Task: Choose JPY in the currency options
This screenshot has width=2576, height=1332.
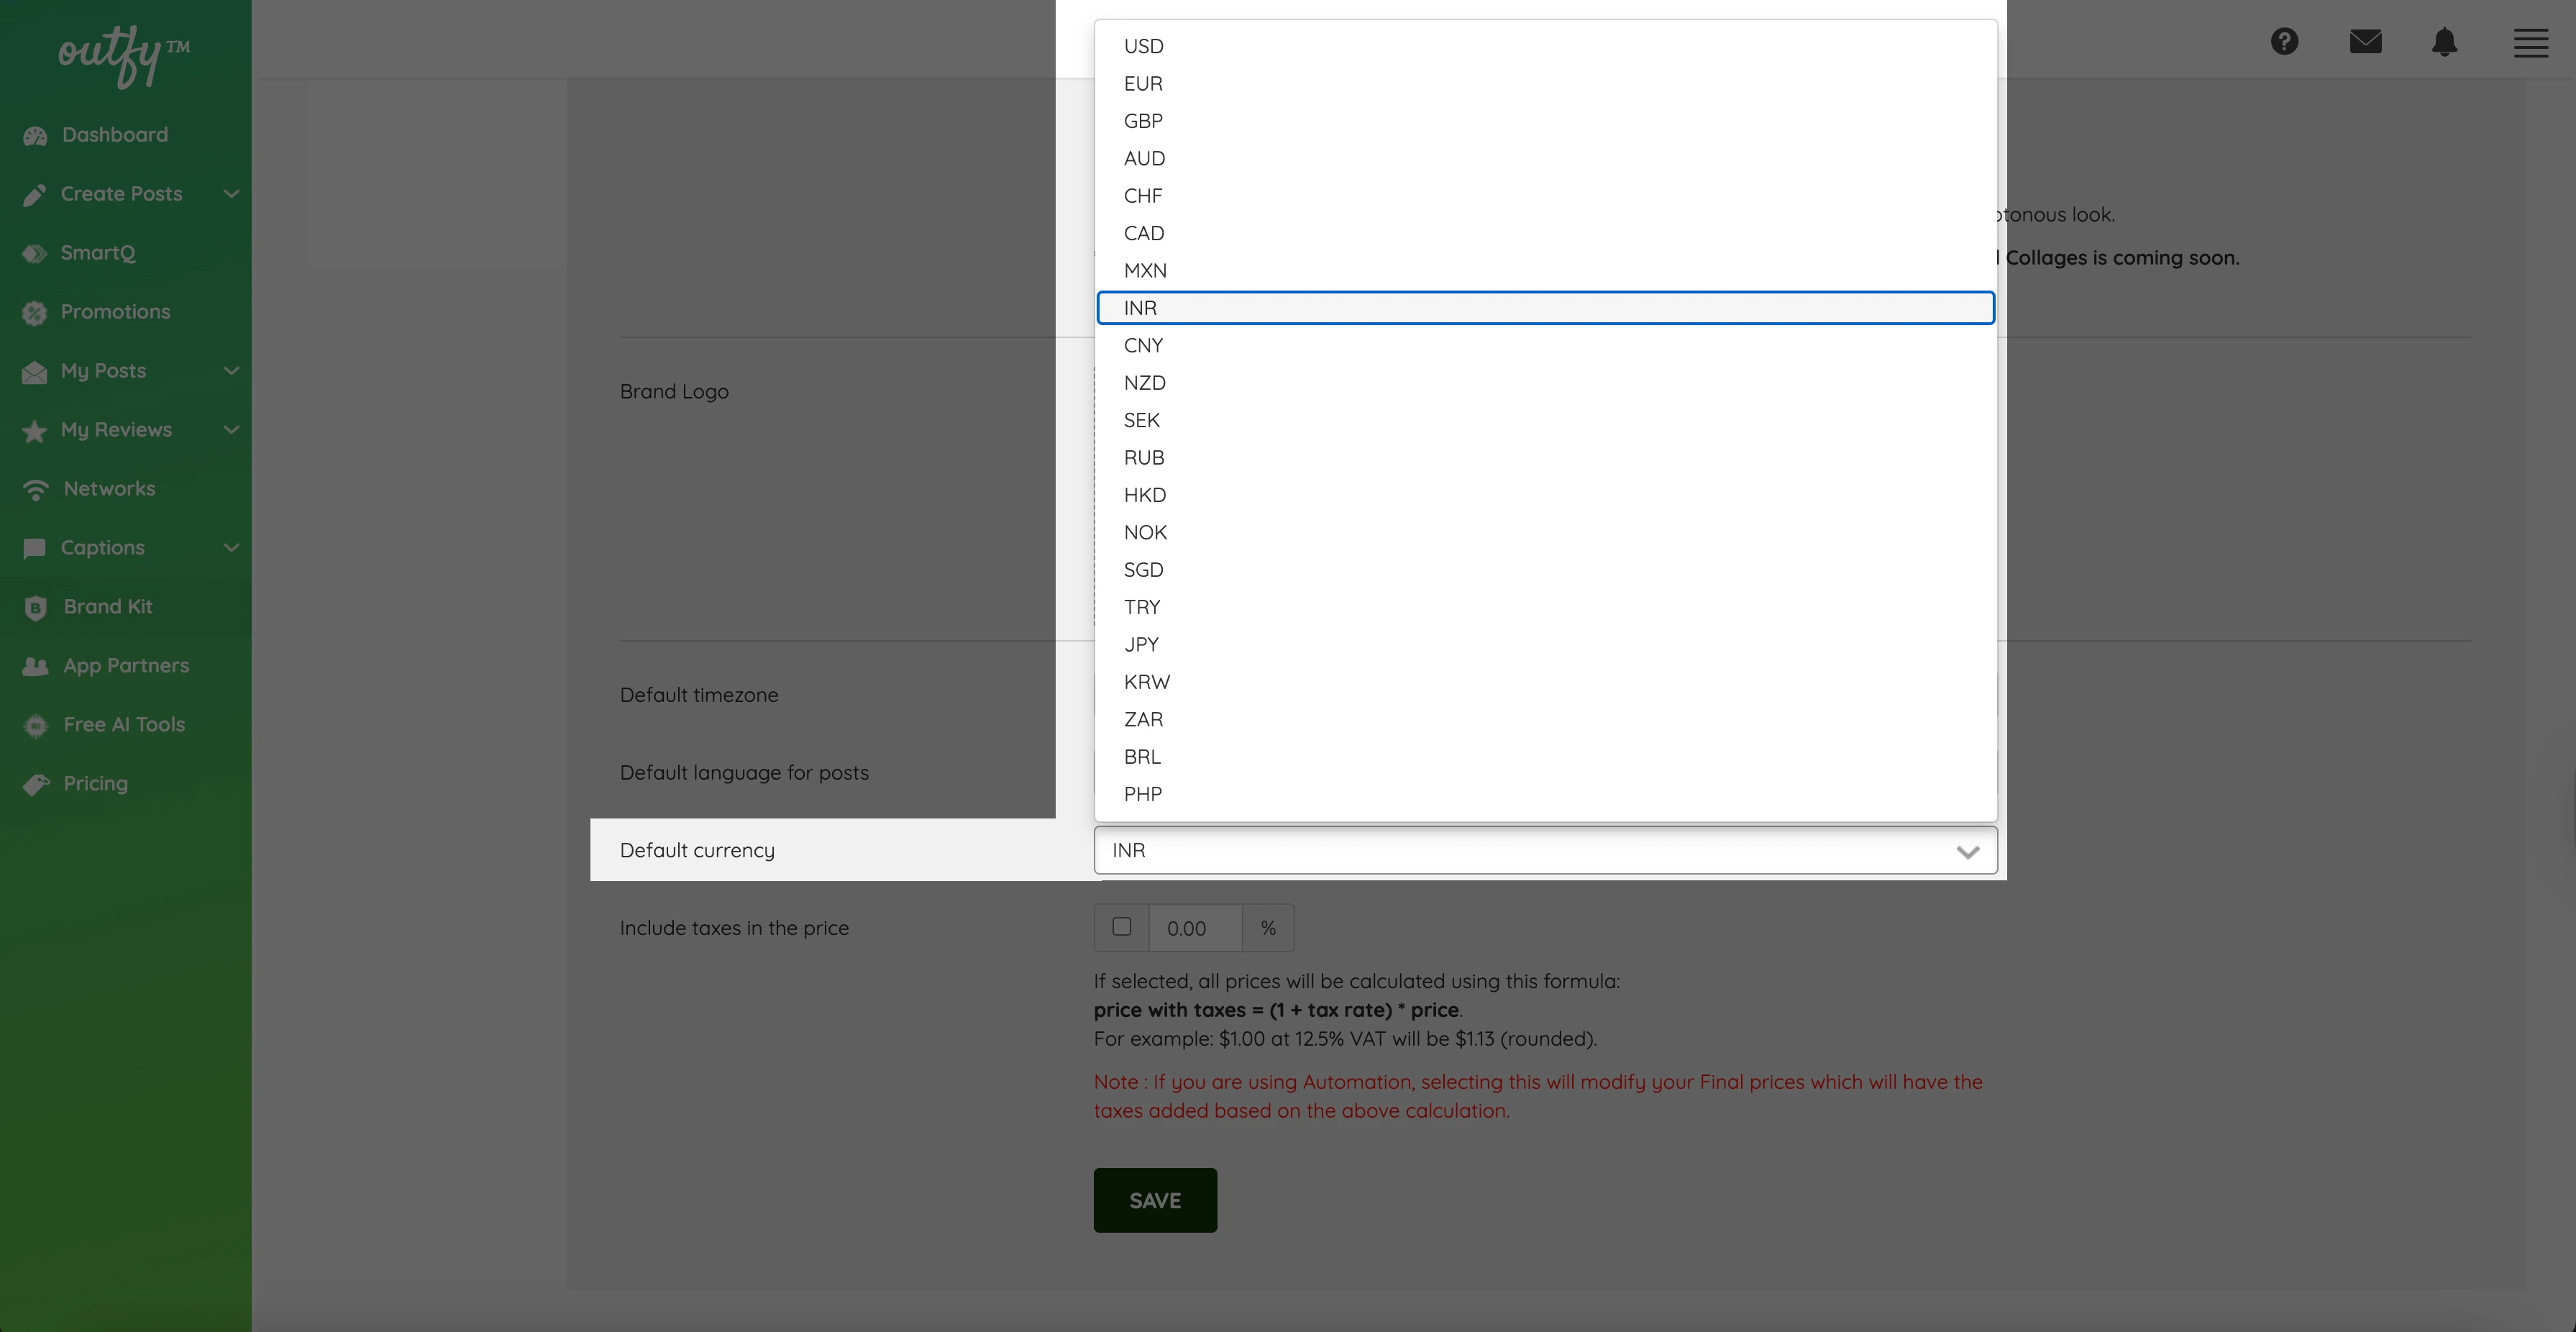Action: tap(1141, 645)
